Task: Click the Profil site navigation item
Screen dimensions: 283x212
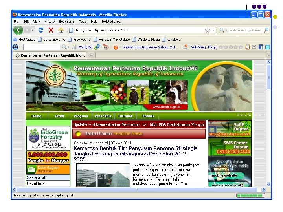Action: pyautogui.click(x=59, y=116)
